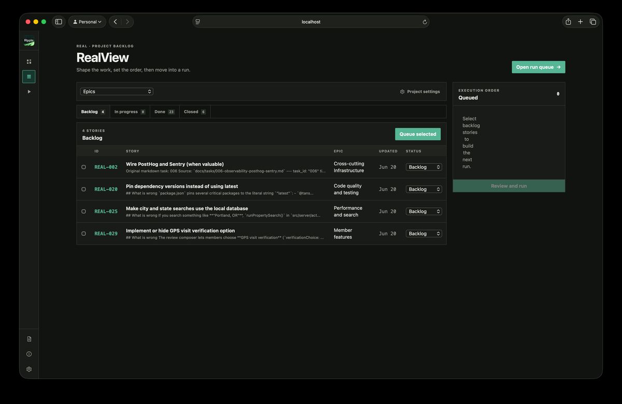
Task: Open 'Pin dependency versions instead of using latest'
Action: (182, 186)
